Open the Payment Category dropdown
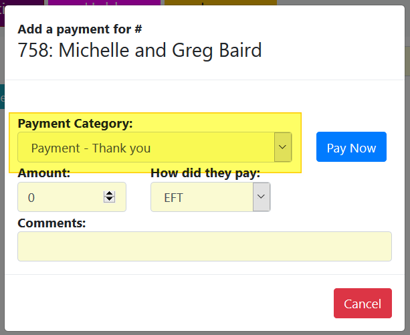This screenshot has width=410, height=335. (146, 148)
